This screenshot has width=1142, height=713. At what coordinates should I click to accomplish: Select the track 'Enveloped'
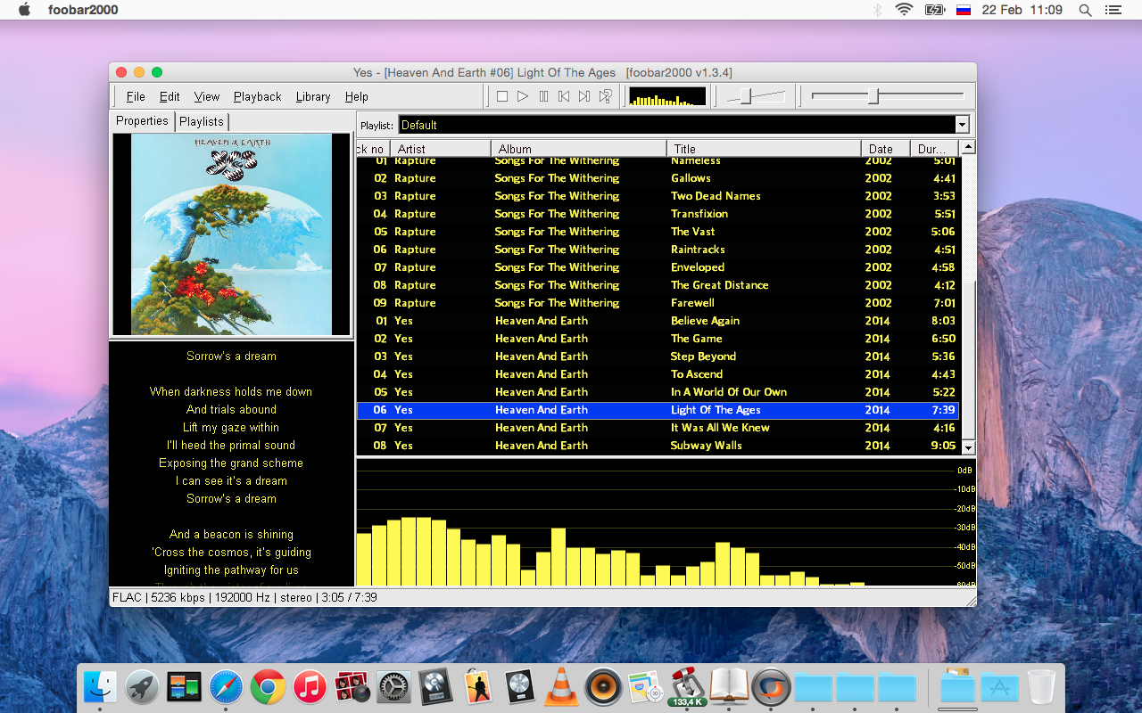coord(657,267)
